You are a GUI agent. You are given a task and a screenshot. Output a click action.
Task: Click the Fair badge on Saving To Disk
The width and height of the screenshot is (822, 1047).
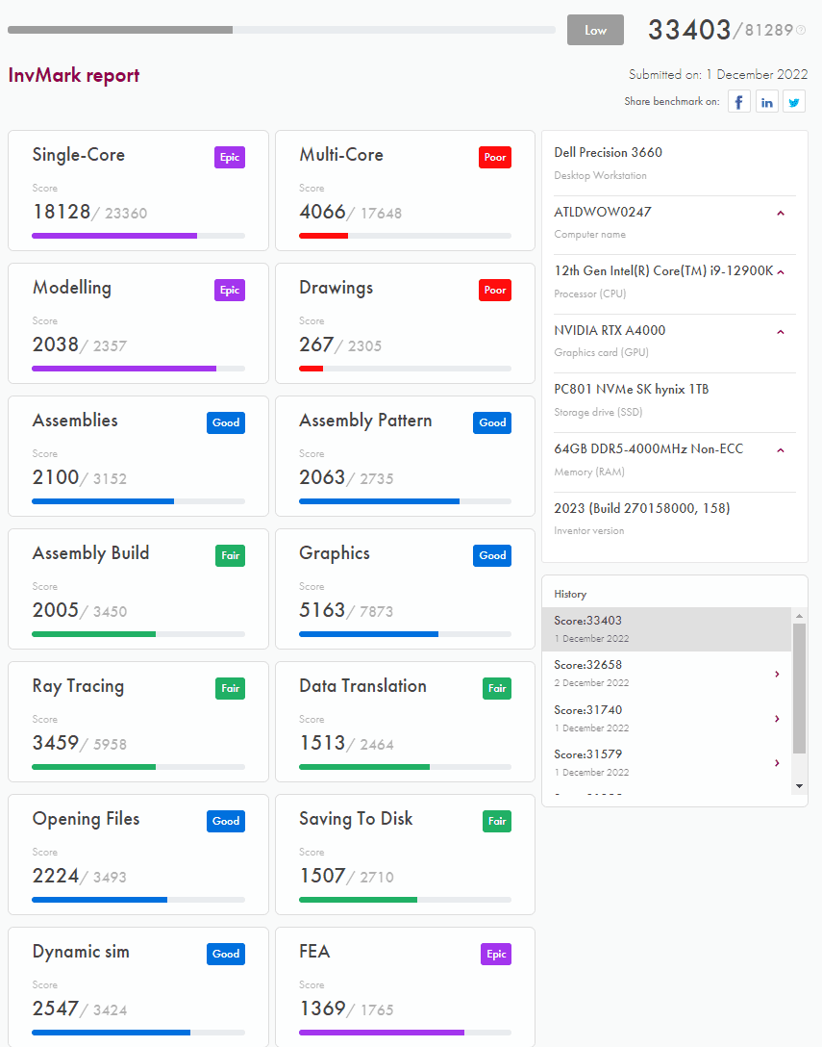497,821
